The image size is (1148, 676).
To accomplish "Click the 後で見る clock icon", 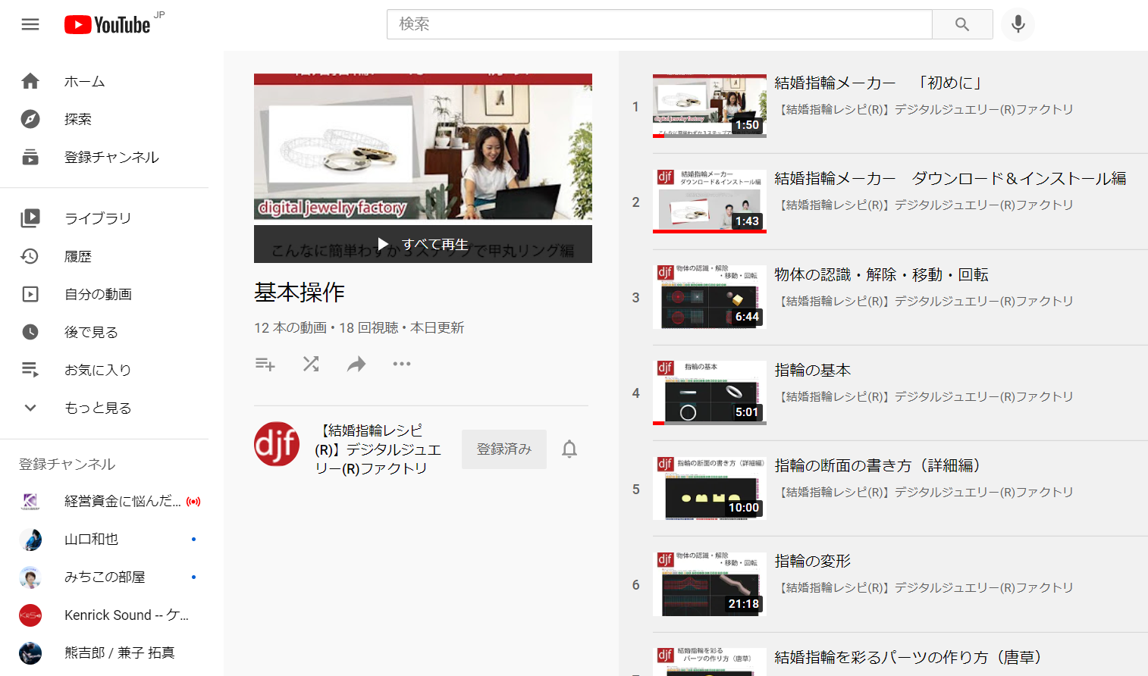I will [x=30, y=332].
